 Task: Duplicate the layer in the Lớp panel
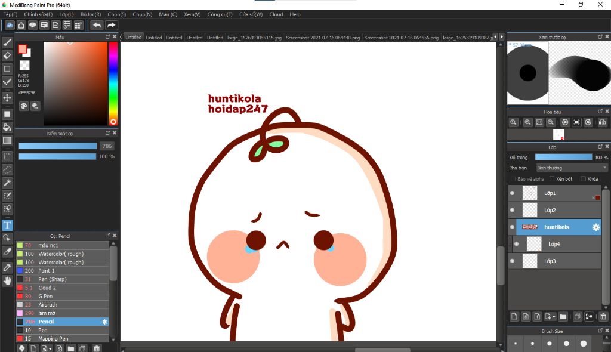pos(577,317)
